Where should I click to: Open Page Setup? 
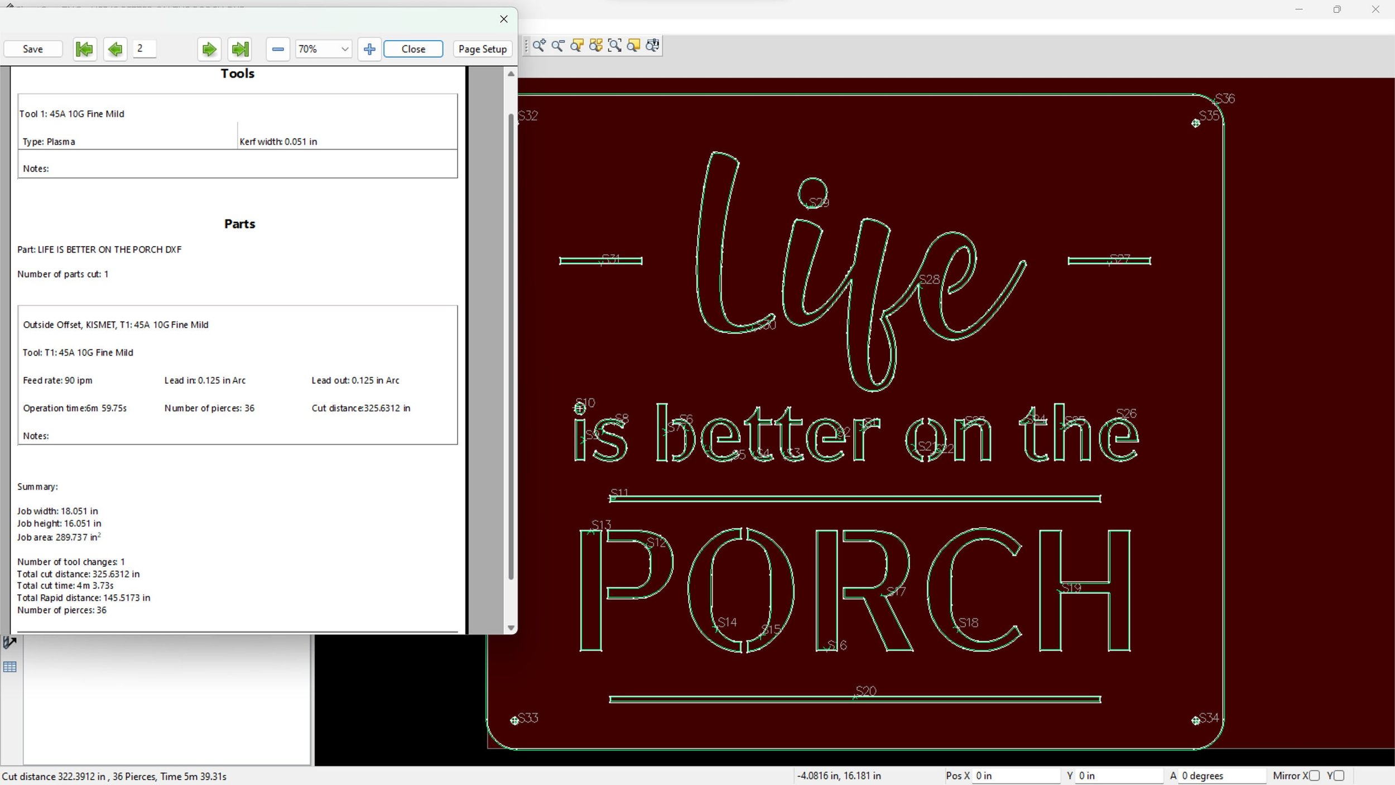tap(483, 49)
